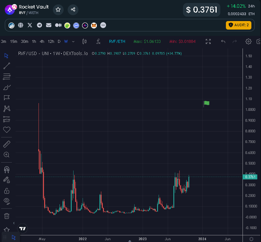Select the D daily timeframe
261x242 pixels.
point(59,41)
